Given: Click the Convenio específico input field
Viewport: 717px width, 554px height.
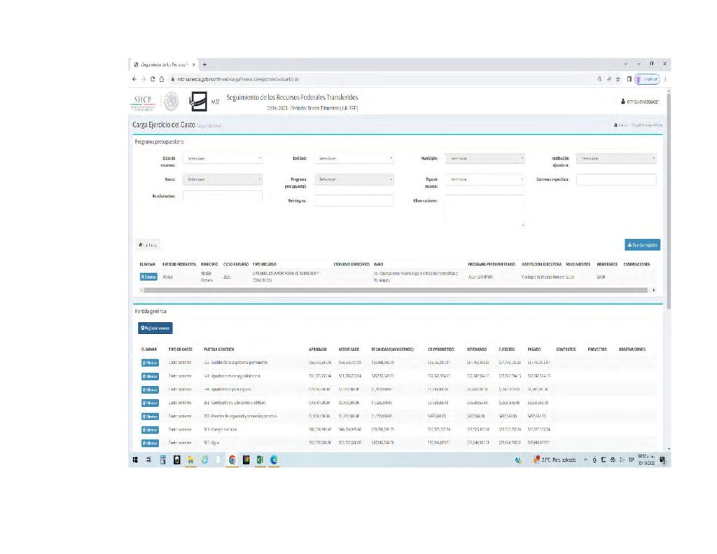Looking at the screenshot, I should click(616, 179).
